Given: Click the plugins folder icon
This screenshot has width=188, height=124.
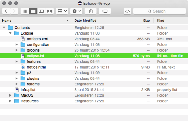Looking at the screenshot, I should tap(23, 78).
